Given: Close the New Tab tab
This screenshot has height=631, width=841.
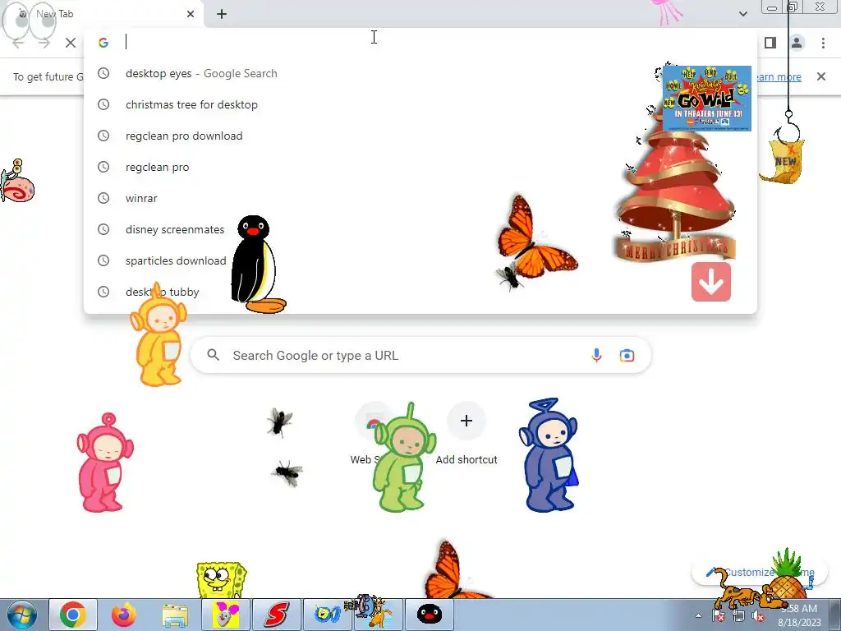Looking at the screenshot, I should pyautogui.click(x=191, y=14).
